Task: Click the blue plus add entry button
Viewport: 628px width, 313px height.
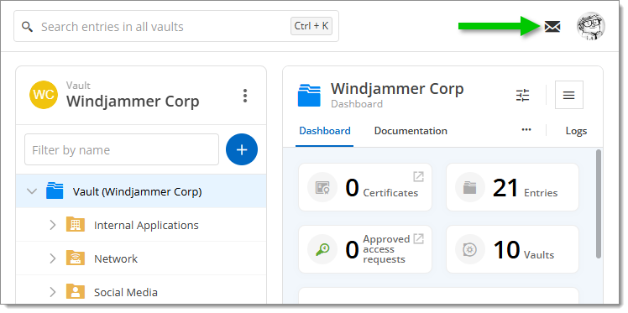Action: click(x=242, y=149)
